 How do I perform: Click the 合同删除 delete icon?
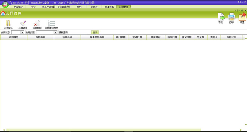(37, 23)
